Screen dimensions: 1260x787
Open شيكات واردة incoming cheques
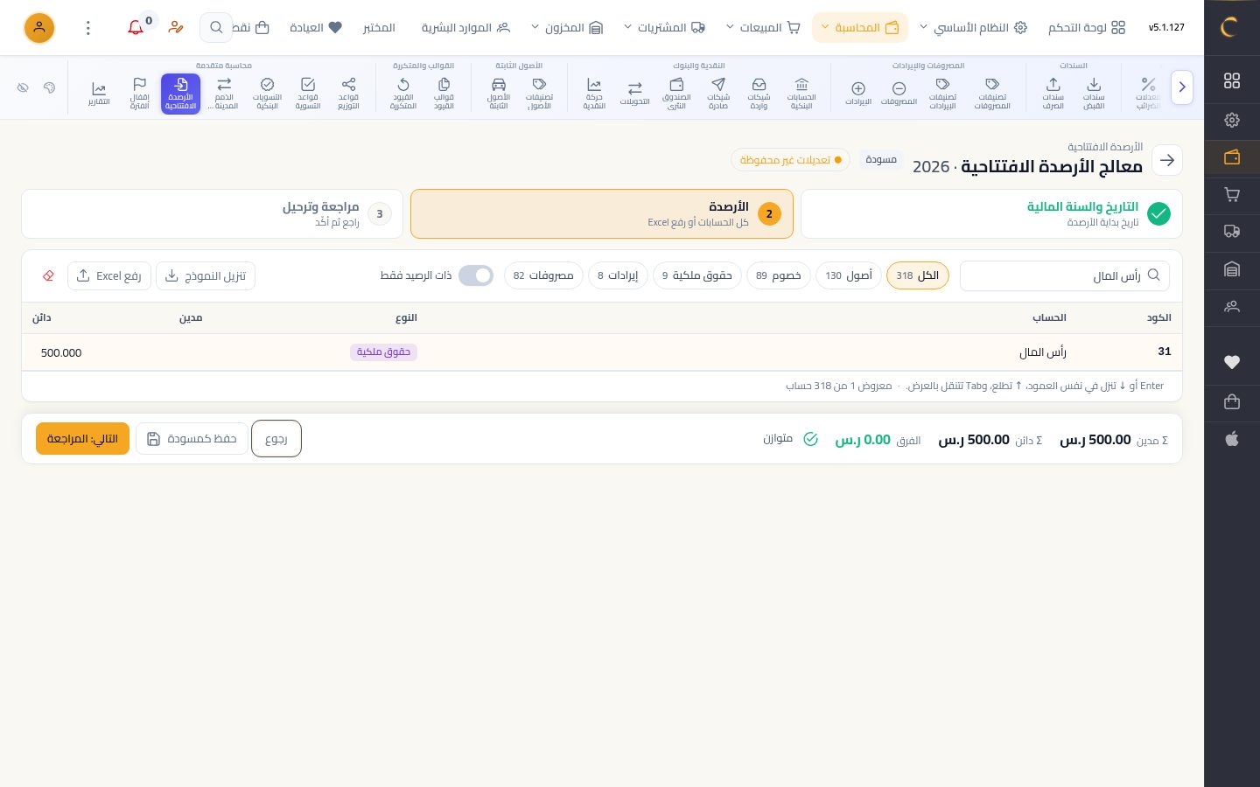click(759, 94)
